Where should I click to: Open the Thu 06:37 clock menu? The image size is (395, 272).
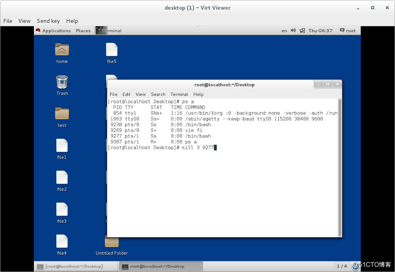(x=320, y=31)
